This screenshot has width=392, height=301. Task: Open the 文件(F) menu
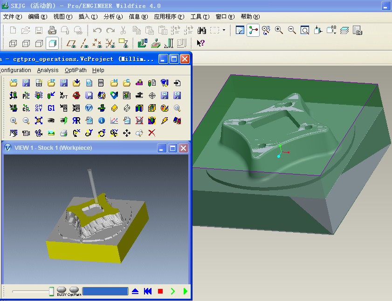pos(13,17)
